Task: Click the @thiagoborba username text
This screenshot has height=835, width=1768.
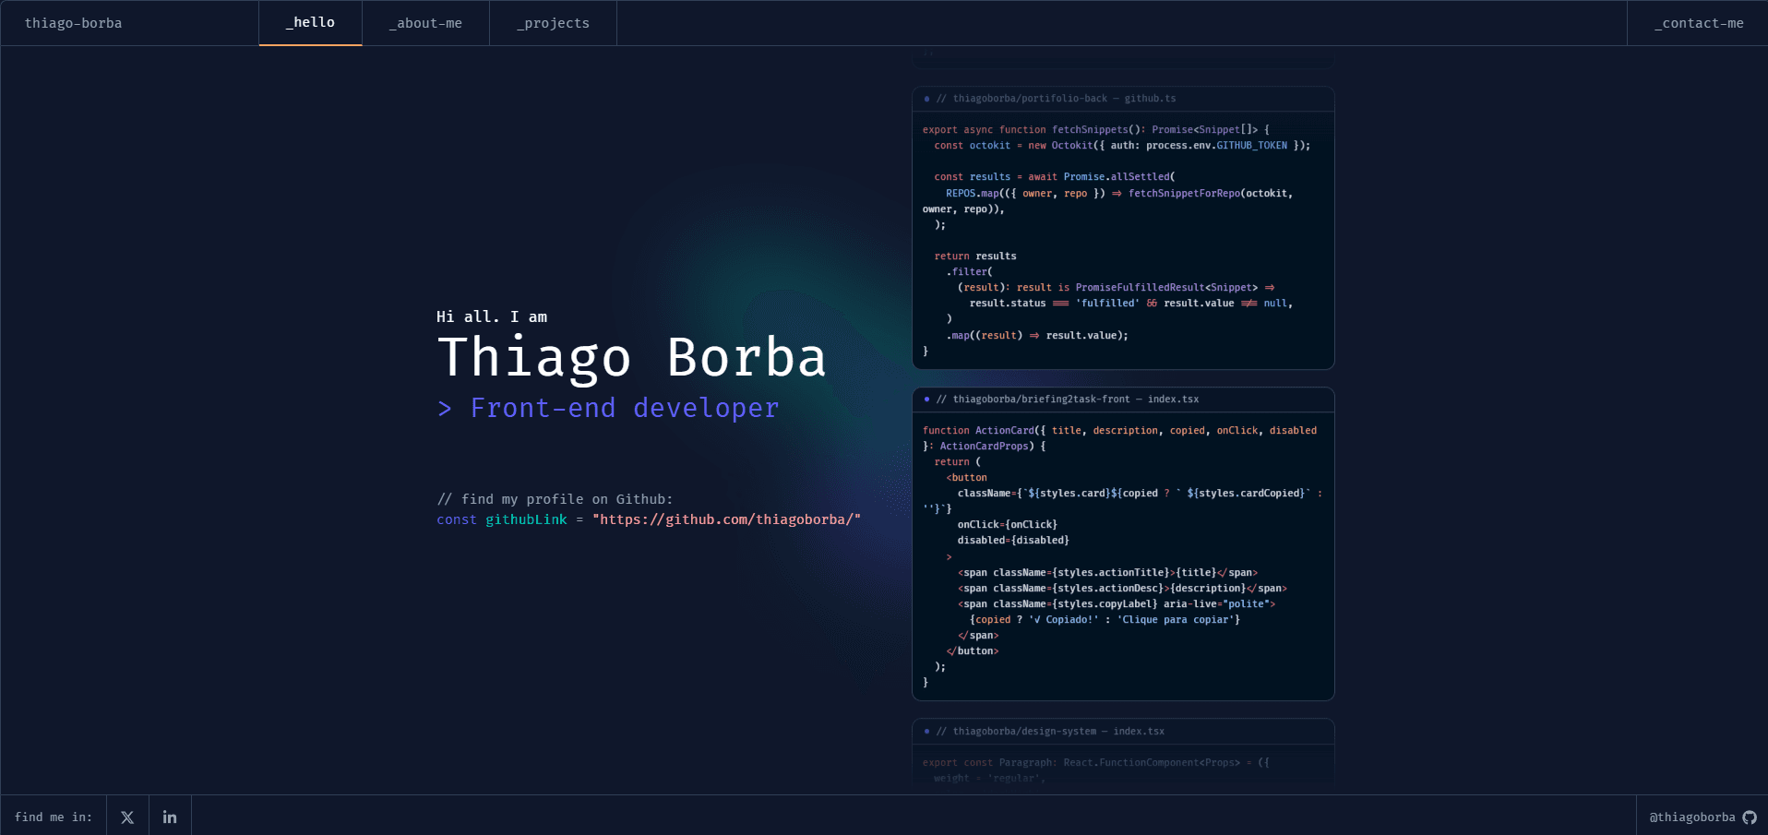Action: [1691, 817]
